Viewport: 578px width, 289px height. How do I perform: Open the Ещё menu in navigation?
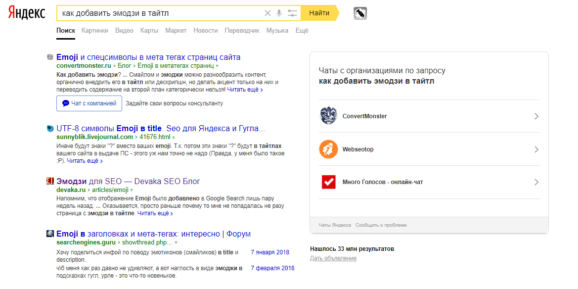302,31
